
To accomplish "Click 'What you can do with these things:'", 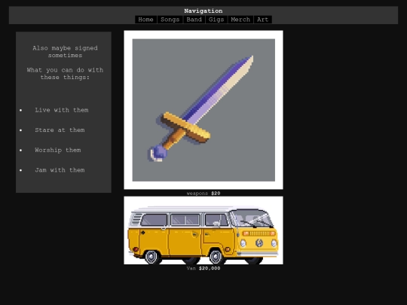I will click(x=65, y=74).
